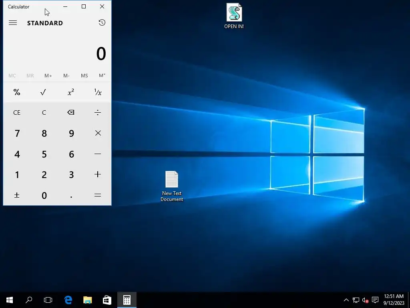410x308 pixels.
Task: Click the STANDARD mode heading
Action: 45,23
